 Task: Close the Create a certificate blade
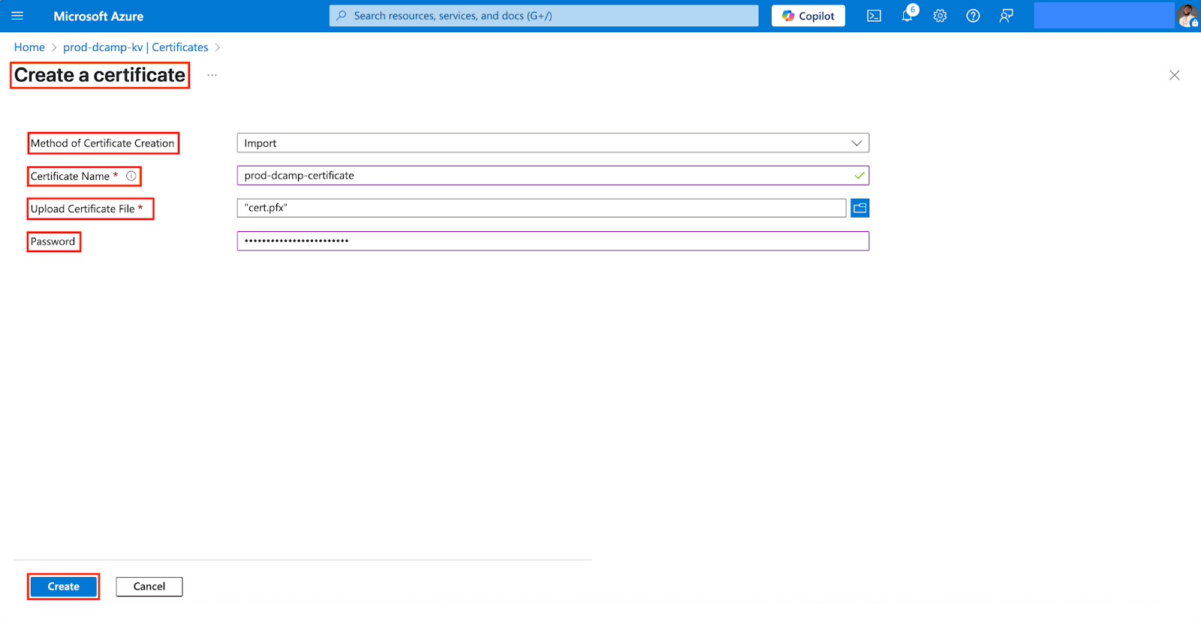[1175, 75]
